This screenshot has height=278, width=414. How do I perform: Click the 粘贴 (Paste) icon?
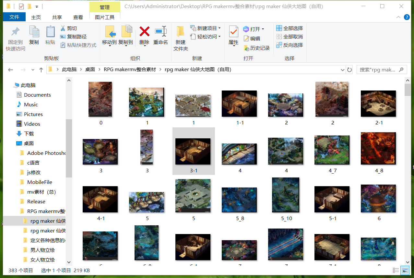pyautogui.click(x=50, y=36)
